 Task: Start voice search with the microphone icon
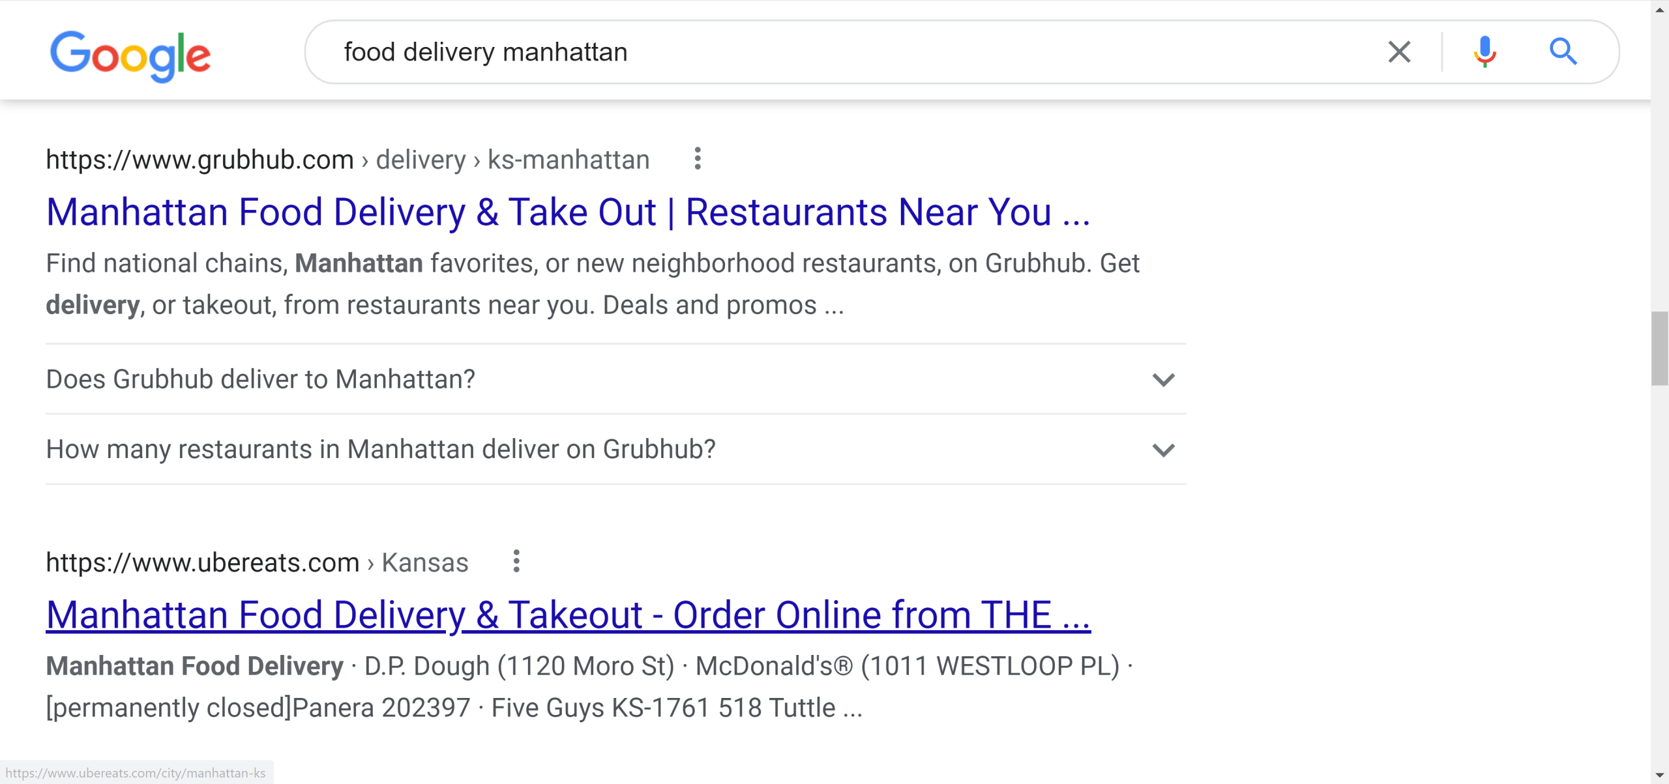click(x=1484, y=51)
